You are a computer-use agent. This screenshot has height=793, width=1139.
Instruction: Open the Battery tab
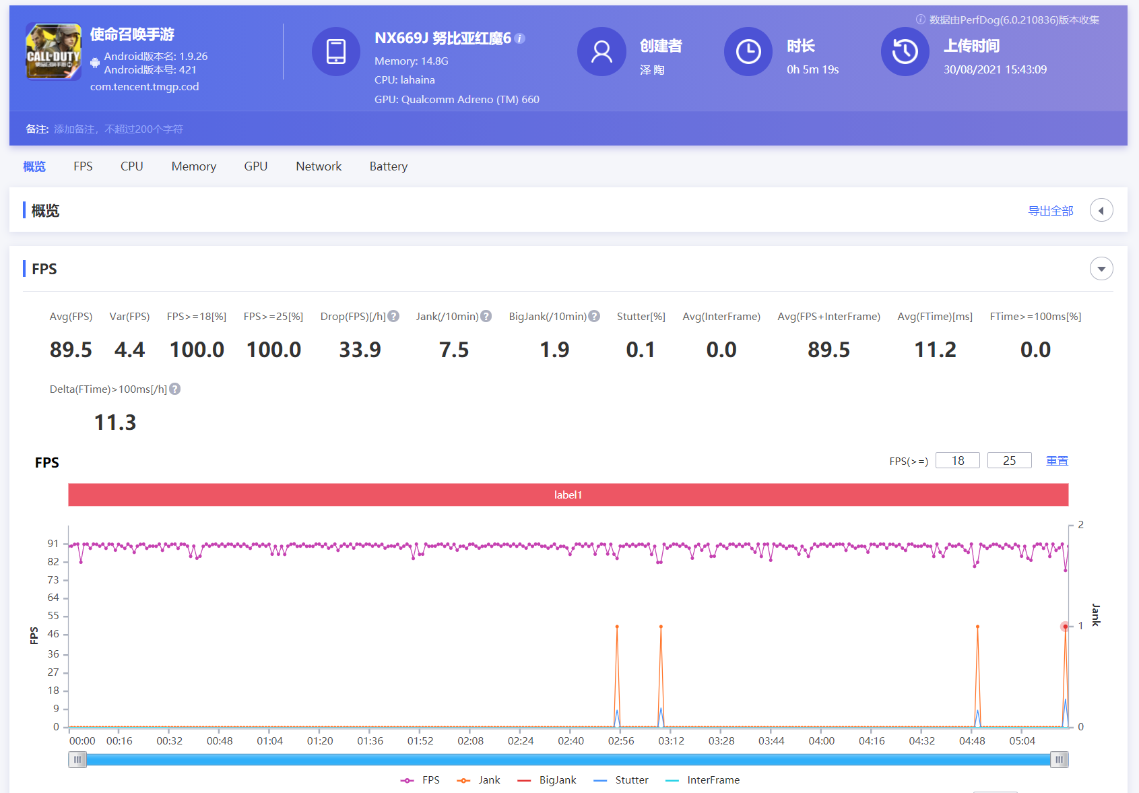[389, 166]
